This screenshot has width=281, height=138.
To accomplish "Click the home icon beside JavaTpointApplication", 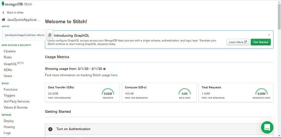I will [x=3, y=20].
